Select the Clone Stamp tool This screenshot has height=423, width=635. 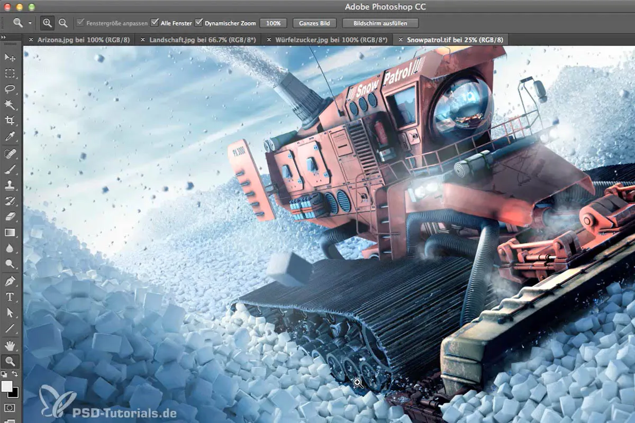tap(10, 186)
